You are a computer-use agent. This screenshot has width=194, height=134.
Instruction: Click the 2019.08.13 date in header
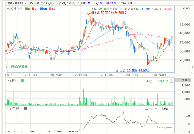click(15, 3)
